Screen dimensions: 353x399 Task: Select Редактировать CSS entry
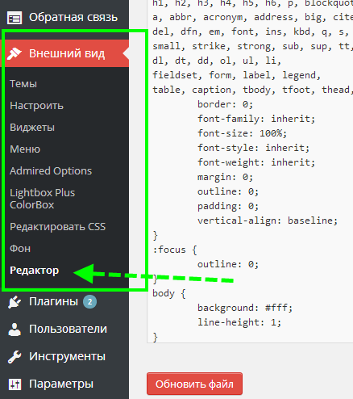pos(57,227)
